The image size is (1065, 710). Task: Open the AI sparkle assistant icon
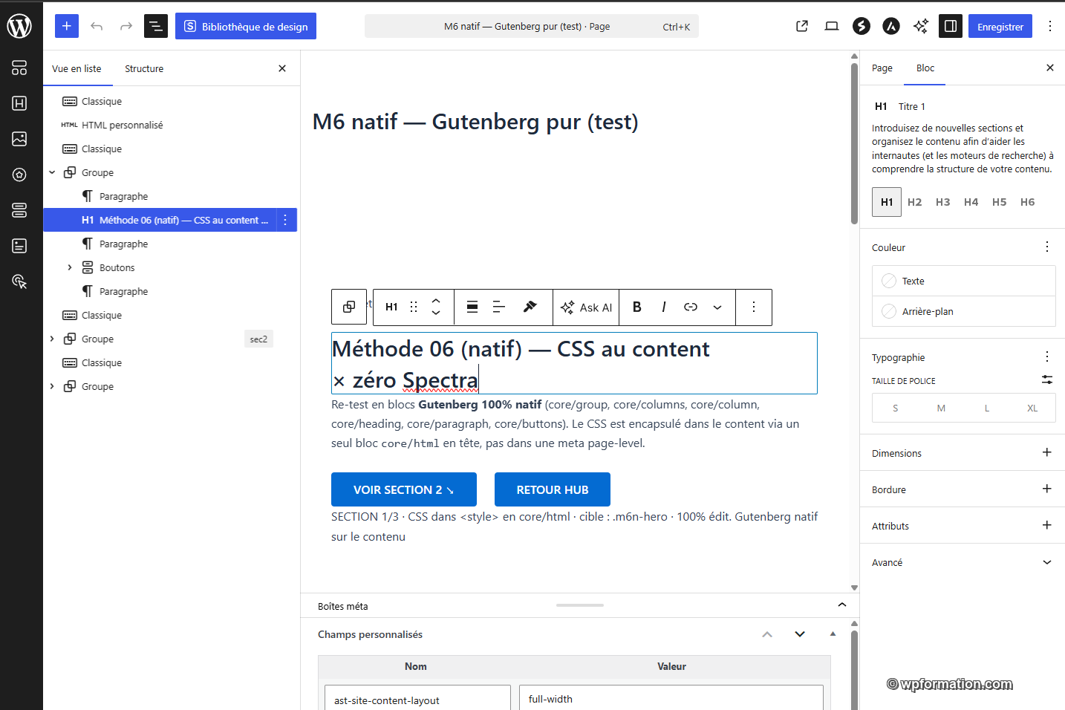point(921,26)
